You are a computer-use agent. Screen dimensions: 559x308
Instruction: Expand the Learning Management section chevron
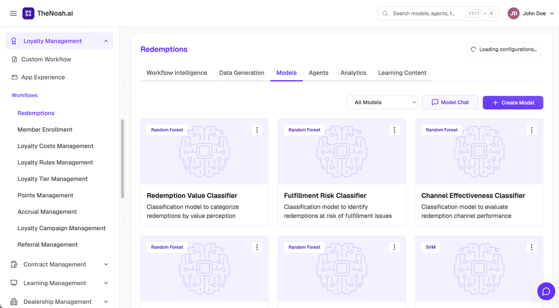point(106,283)
